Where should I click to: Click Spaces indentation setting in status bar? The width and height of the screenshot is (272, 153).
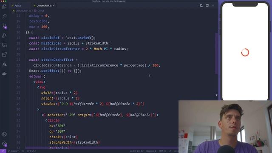(151, 151)
